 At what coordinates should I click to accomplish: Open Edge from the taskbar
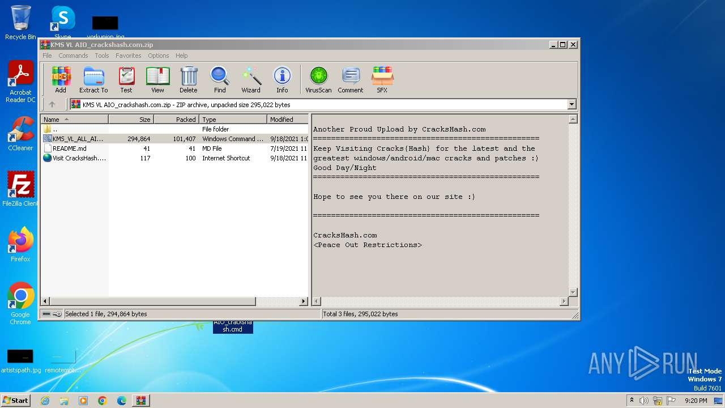[122, 401]
